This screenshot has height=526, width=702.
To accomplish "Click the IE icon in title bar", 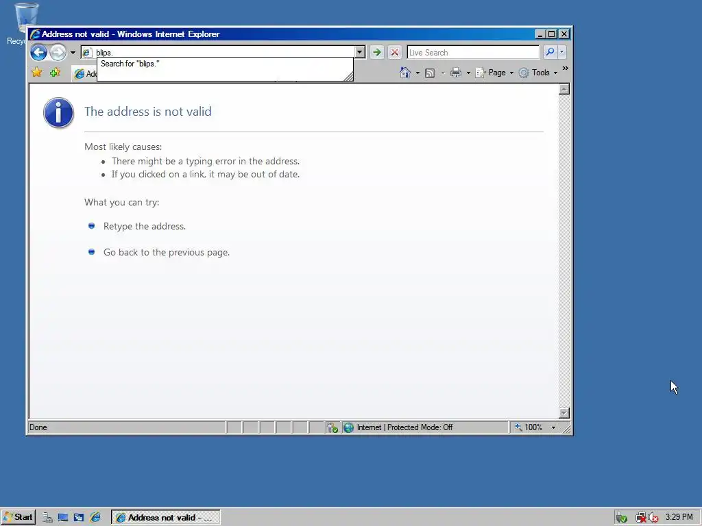I will click(x=34, y=34).
